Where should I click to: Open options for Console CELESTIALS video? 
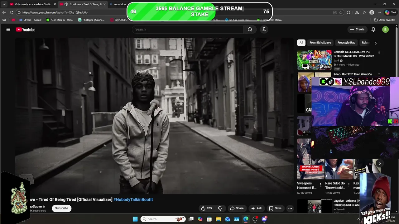pos(379,53)
